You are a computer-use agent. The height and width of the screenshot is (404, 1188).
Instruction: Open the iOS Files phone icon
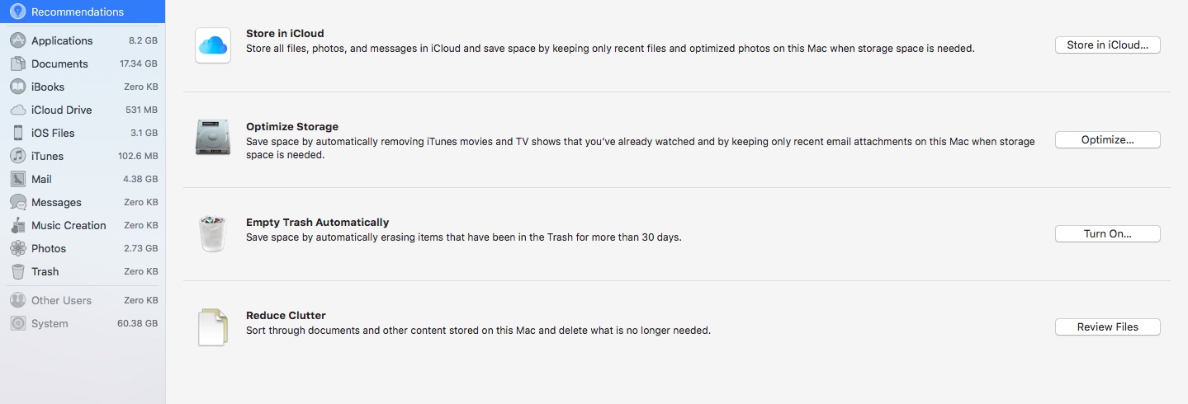(x=18, y=133)
